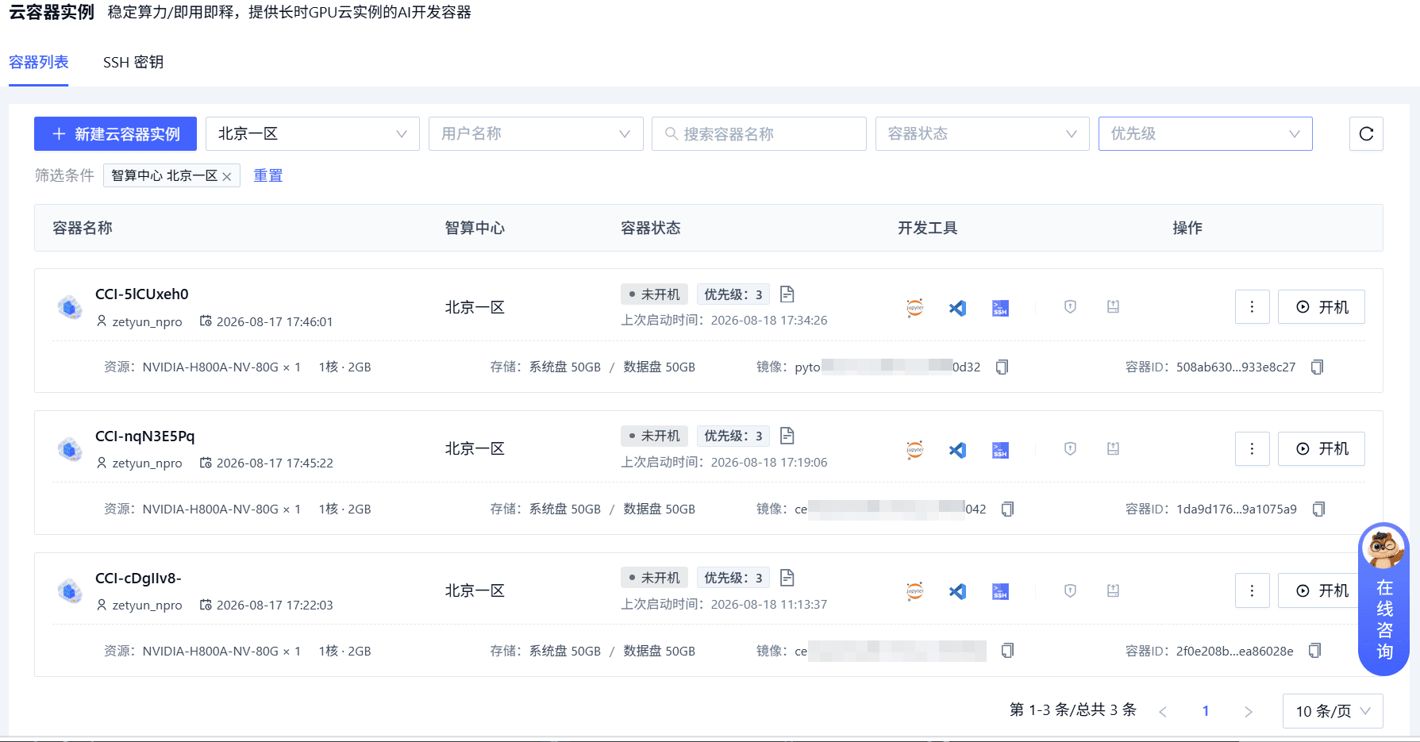Open log document icon for CCI-cDgIlv8-
This screenshot has height=742, width=1420.
[x=787, y=578]
